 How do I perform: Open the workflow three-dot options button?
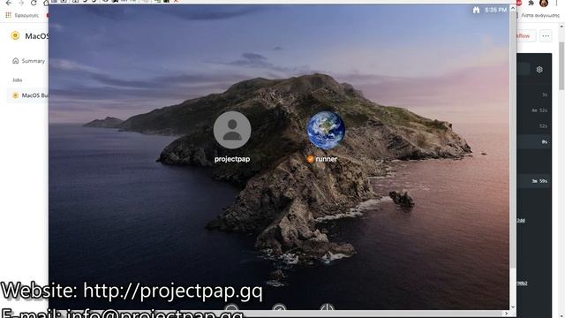[x=546, y=35]
